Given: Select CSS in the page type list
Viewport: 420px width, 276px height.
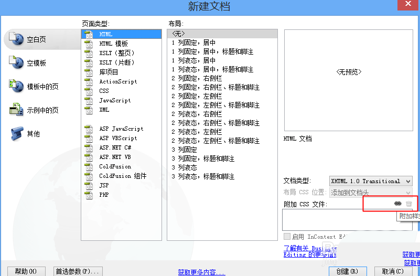Looking at the screenshot, I should click(x=104, y=91).
